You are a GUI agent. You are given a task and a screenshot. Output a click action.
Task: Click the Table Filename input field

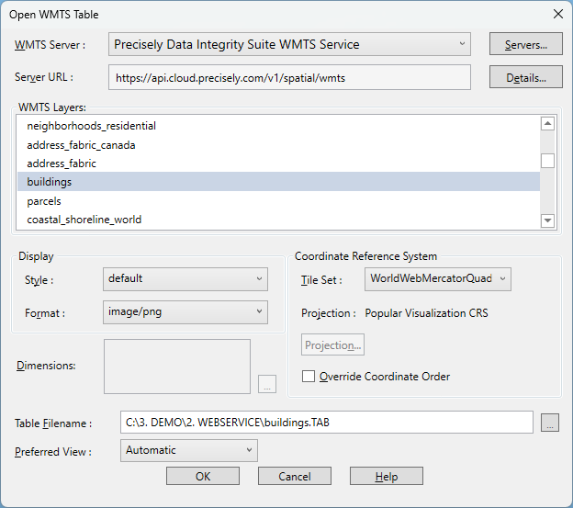(326, 423)
